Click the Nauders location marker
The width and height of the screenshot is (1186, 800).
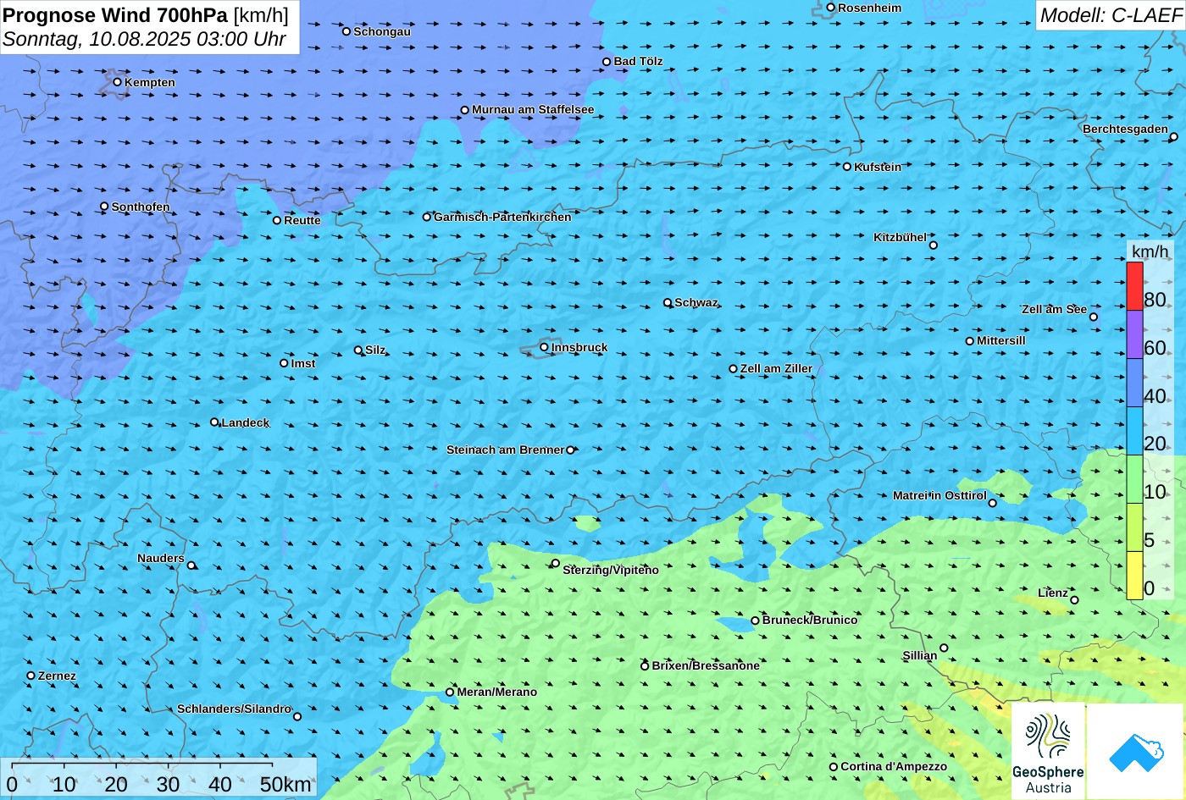coord(191,566)
